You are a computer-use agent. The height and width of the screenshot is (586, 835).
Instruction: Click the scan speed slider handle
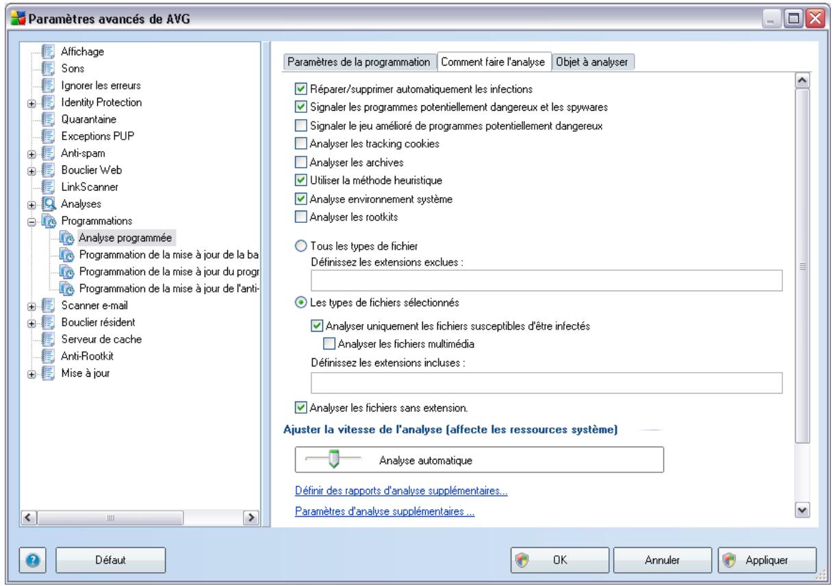335,460
